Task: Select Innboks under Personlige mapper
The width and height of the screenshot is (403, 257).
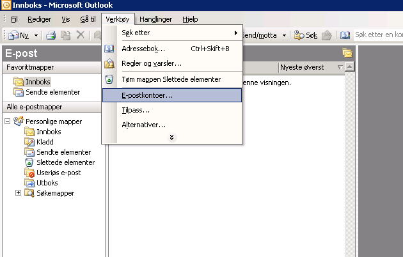Action: pos(49,132)
